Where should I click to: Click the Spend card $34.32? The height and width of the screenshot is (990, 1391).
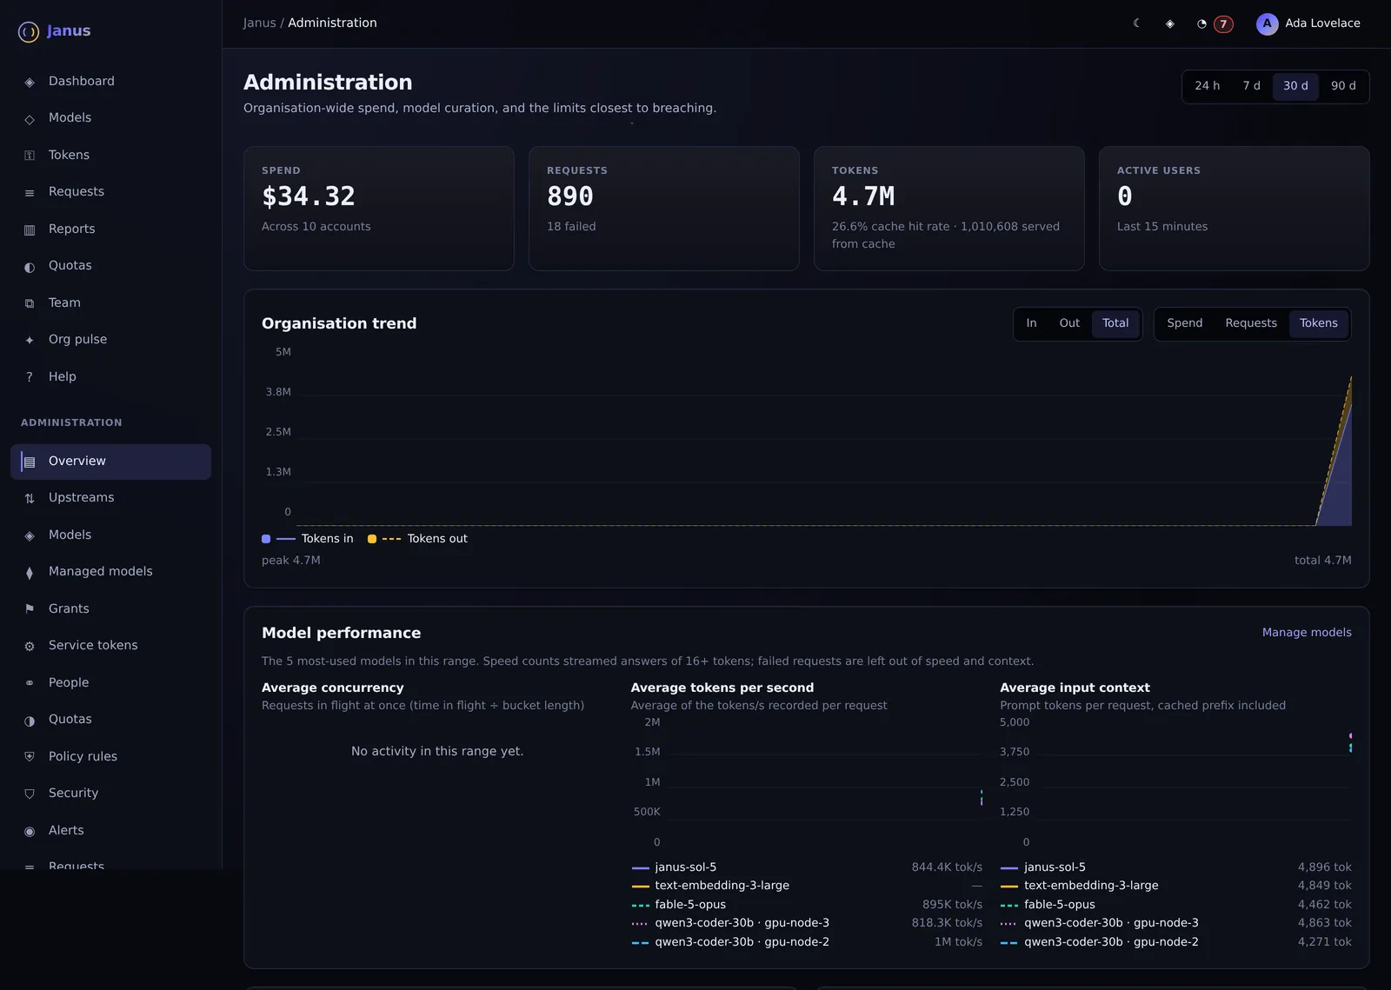click(379, 209)
